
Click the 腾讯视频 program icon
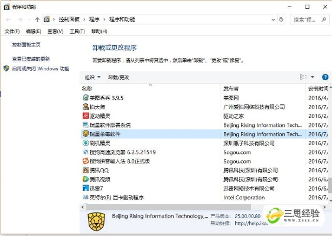pyautogui.click(x=86, y=179)
